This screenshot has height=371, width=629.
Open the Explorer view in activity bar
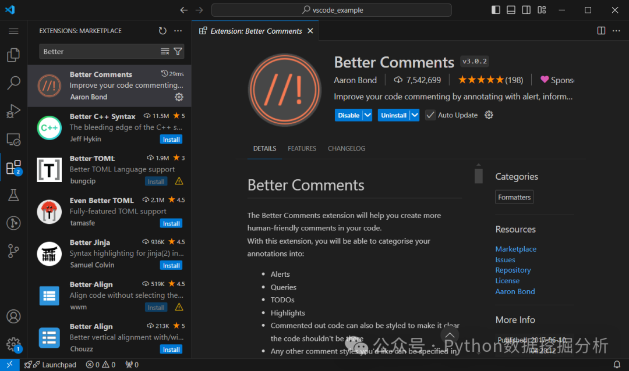[x=13, y=55]
